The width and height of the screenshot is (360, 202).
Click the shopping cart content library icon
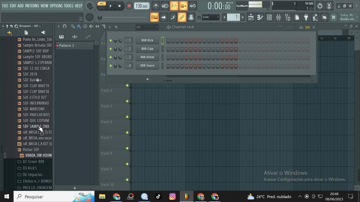click(334, 17)
